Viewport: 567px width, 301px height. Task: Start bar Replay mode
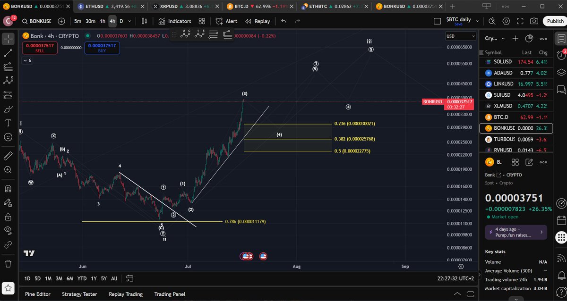coord(258,21)
